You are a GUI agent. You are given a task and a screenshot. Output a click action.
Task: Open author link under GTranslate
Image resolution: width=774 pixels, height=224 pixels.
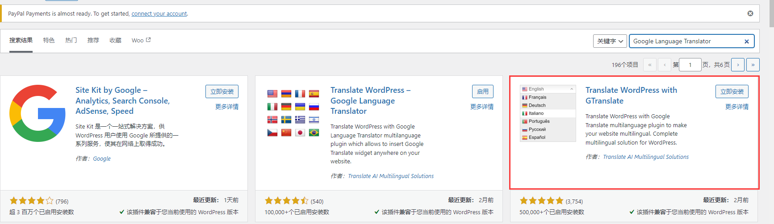coord(646,157)
